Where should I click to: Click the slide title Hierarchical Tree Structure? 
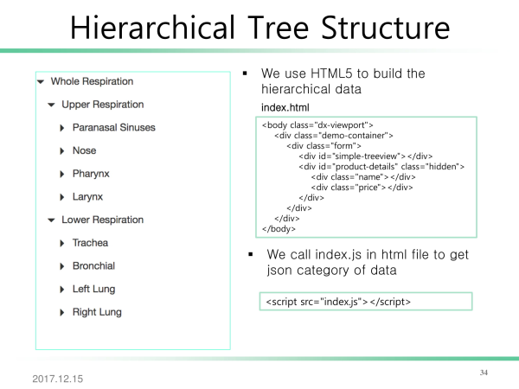click(x=259, y=28)
